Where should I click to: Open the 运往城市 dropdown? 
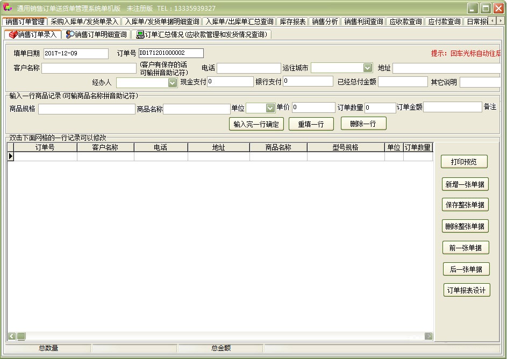click(x=368, y=68)
